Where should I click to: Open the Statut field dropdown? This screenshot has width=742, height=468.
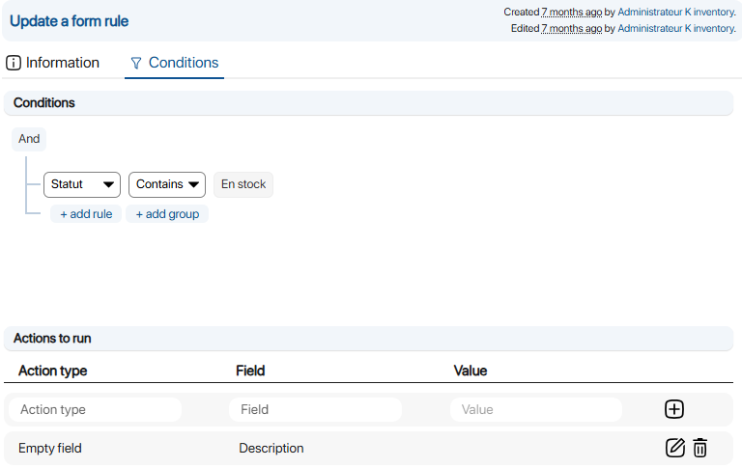(x=82, y=184)
